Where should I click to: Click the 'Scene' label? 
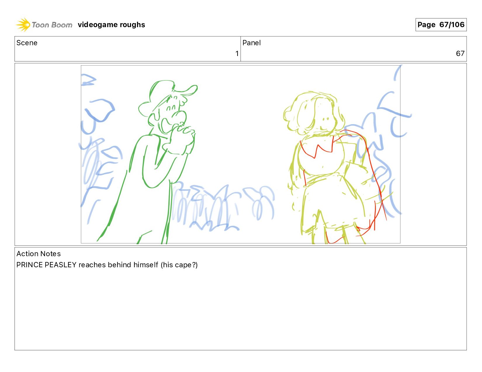tap(27, 43)
